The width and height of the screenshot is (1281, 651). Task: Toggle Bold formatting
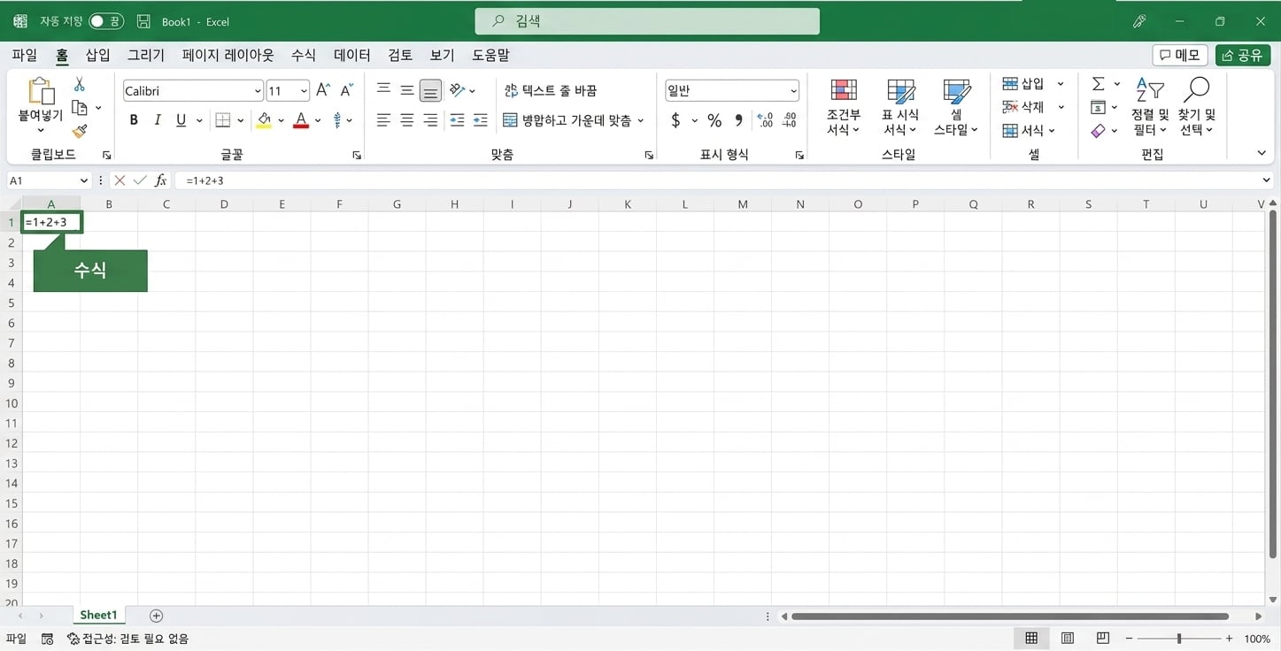pyautogui.click(x=134, y=120)
